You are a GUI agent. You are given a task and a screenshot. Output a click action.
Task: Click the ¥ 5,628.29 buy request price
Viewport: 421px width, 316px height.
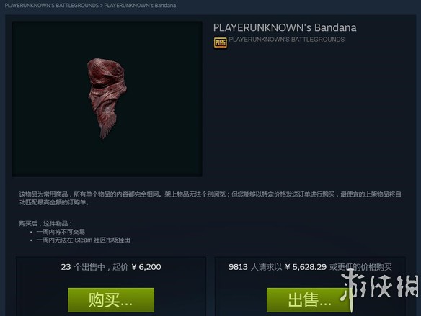(x=306, y=267)
